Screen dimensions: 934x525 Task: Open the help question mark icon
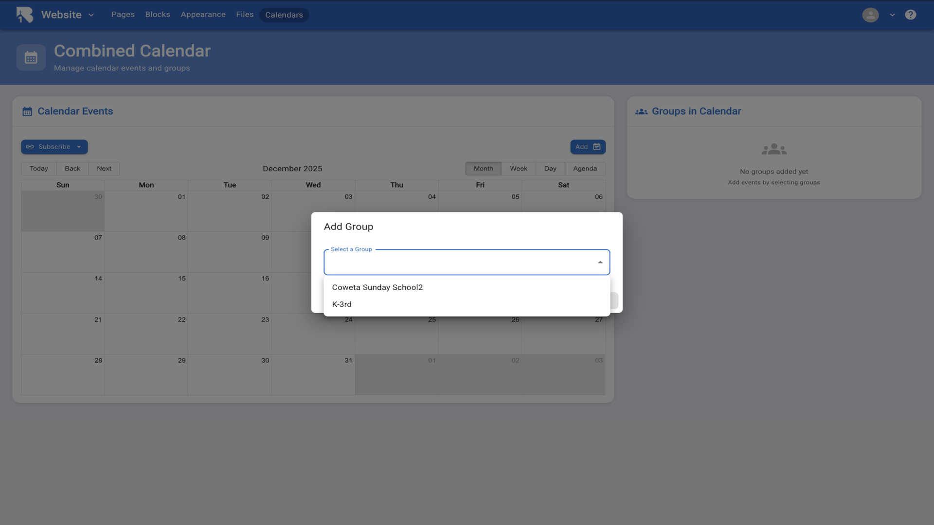coord(910,15)
